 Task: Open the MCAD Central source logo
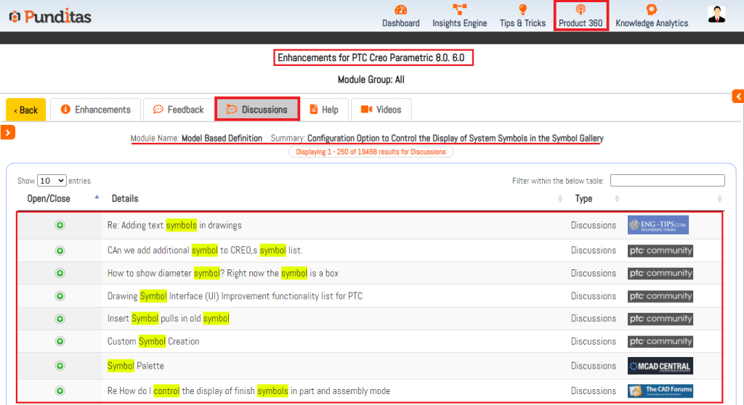pos(660,366)
